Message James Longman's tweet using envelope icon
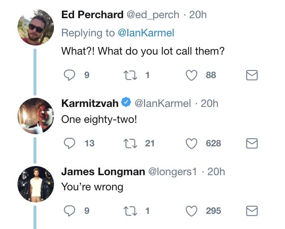This screenshot has height=229, width=285. 252,211
